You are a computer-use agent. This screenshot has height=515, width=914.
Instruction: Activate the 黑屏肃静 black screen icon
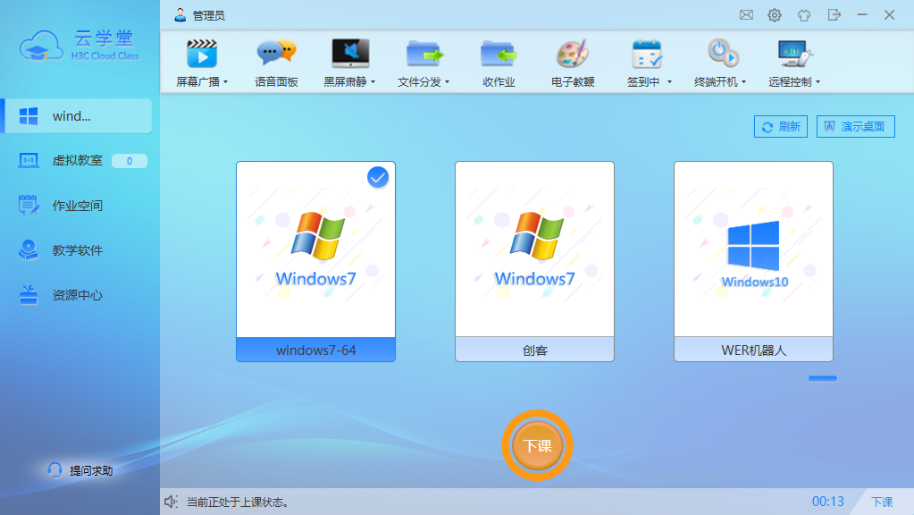tap(350, 55)
